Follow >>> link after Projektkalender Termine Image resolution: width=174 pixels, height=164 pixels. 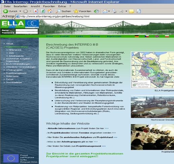tap(114, 133)
